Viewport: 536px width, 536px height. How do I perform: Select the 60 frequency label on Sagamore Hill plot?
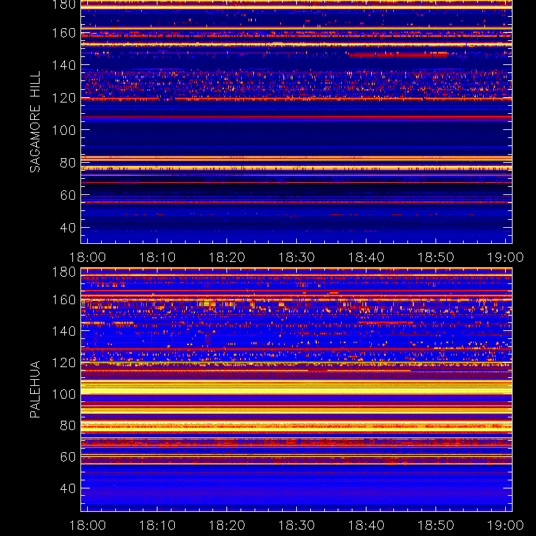pyautogui.click(x=68, y=195)
